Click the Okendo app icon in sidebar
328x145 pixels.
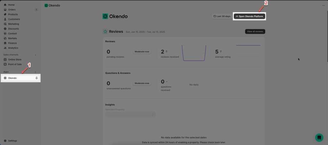click(x=5, y=78)
